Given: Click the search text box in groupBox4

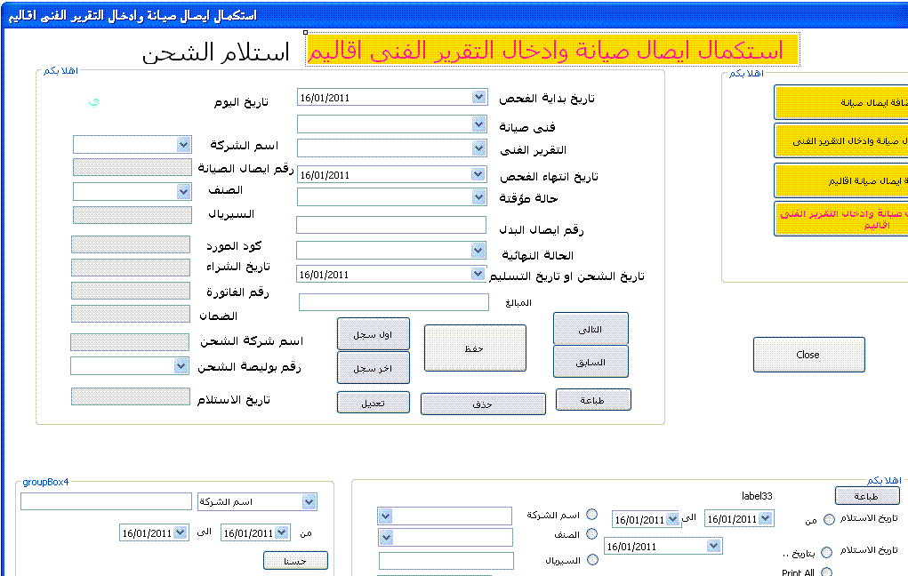Looking at the screenshot, I should point(106,501).
